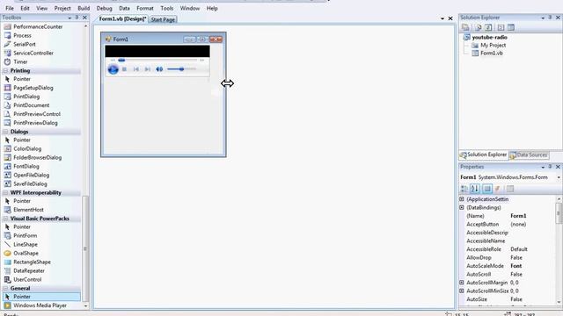
Task: Adjust the media player volume slider
Action: (181, 69)
